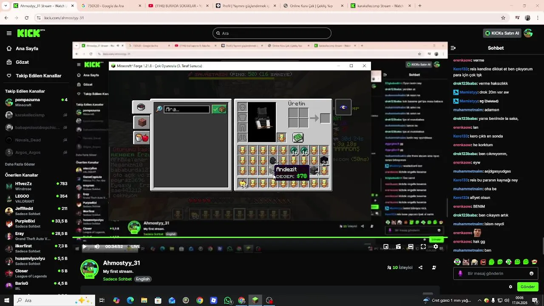The height and width of the screenshot is (306, 544).
Task: Open Novais_Dead followed channel
Action: pyautogui.click(x=36, y=140)
